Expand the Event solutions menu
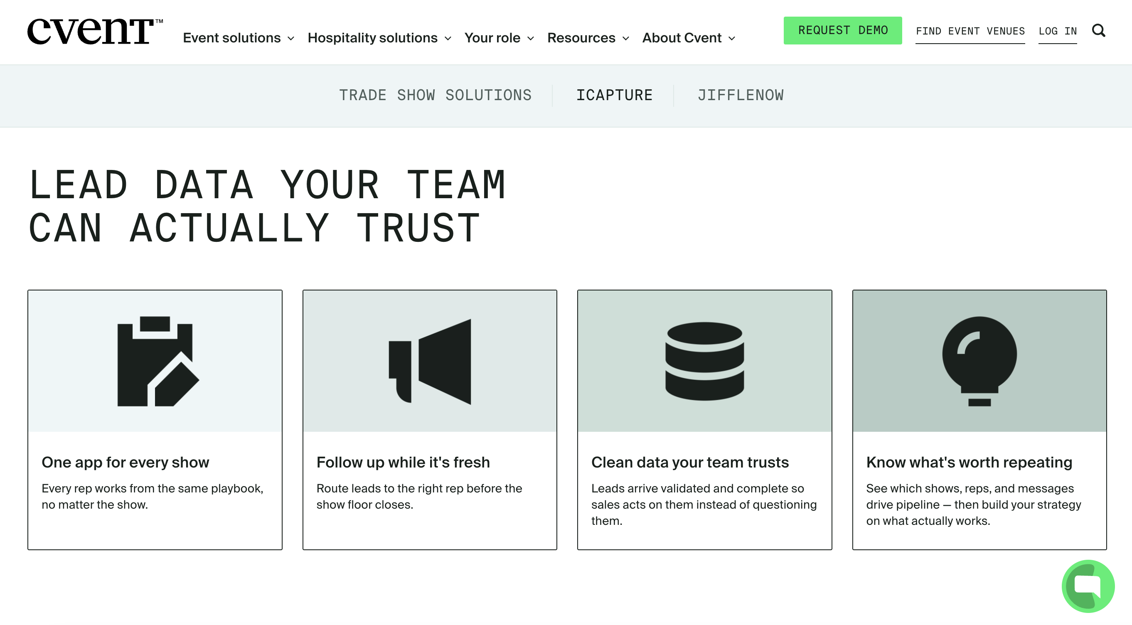1132x625 pixels. pyautogui.click(x=239, y=38)
